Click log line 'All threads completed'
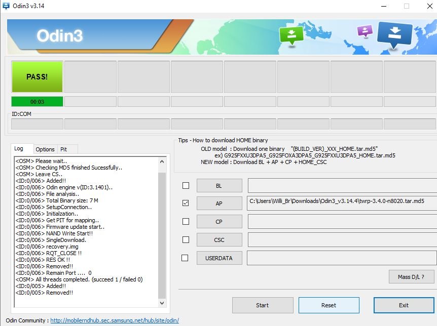 [x=79, y=279]
